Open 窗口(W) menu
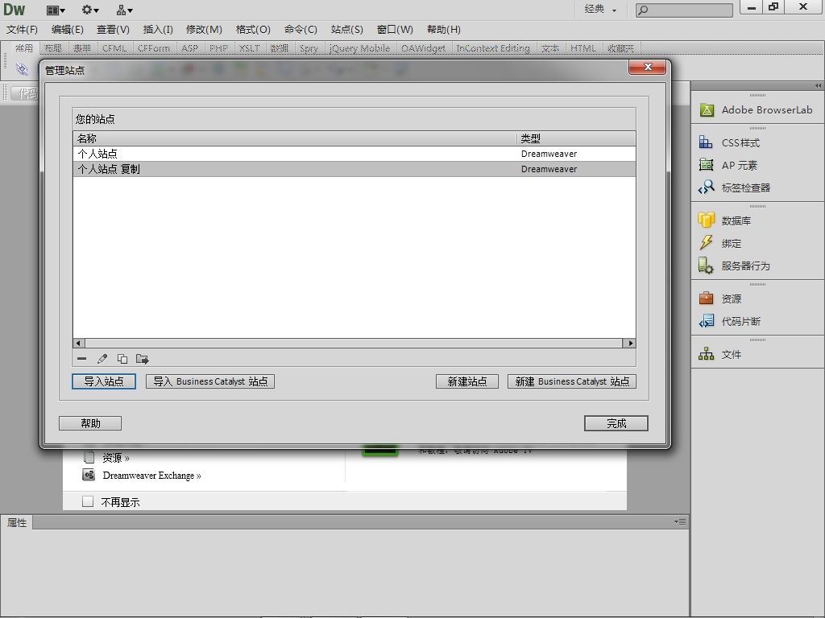The image size is (825, 618). pos(395,30)
